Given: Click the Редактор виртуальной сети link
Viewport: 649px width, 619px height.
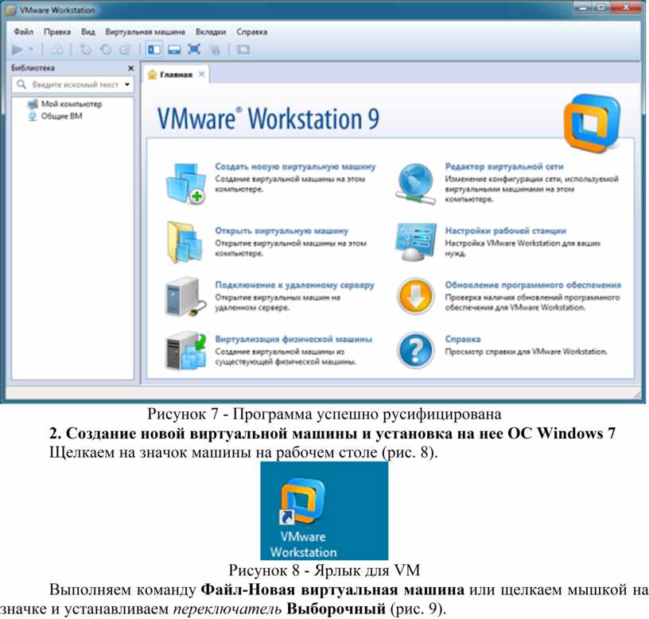Looking at the screenshot, I should [504, 166].
